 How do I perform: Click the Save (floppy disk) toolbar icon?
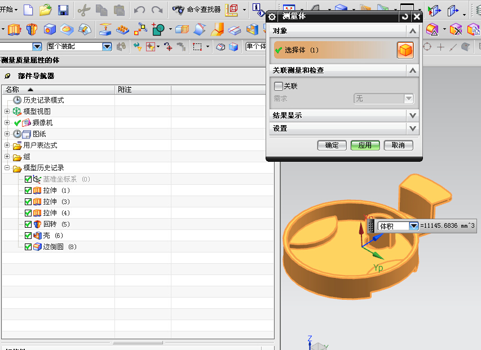pyautogui.click(x=63, y=10)
